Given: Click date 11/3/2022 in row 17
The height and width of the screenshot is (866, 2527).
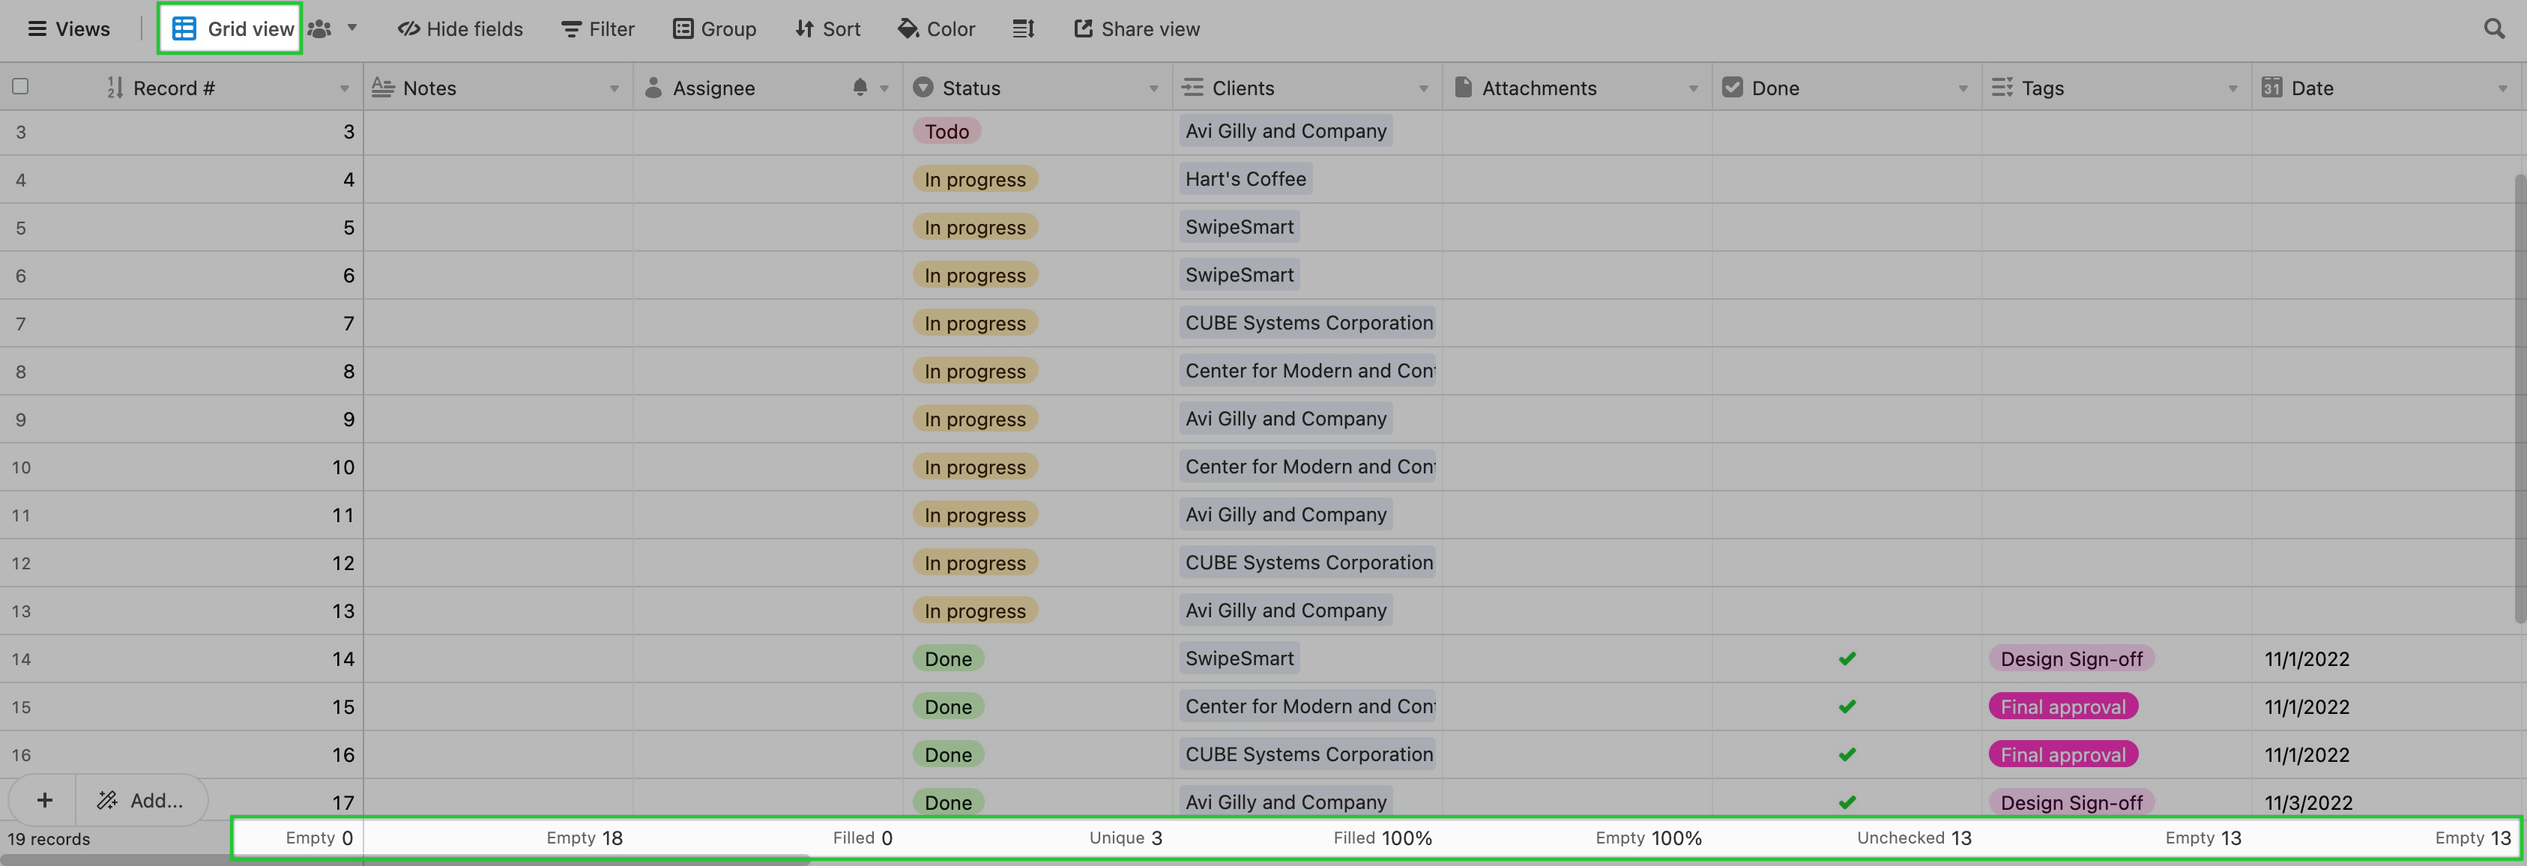Looking at the screenshot, I should [x=2308, y=803].
